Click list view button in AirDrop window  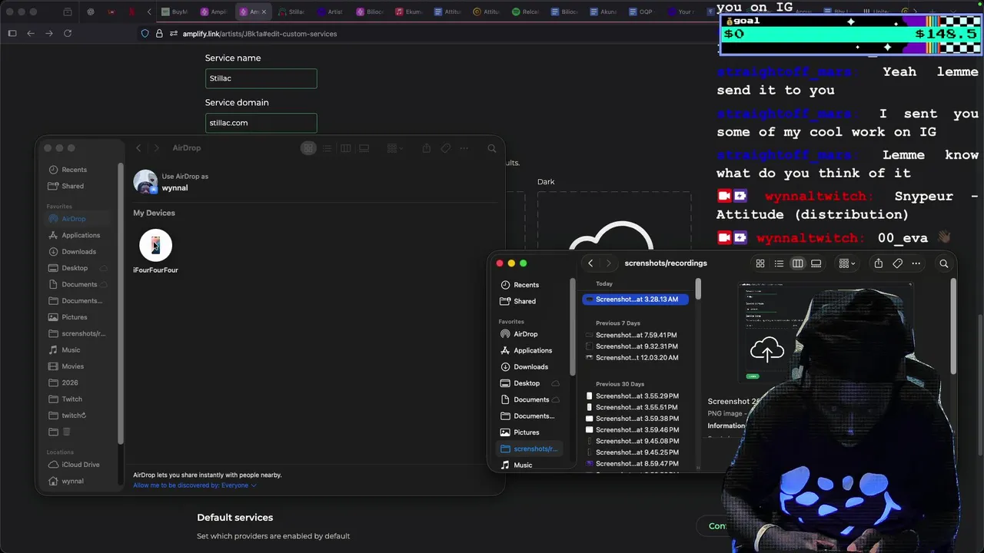point(327,148)
